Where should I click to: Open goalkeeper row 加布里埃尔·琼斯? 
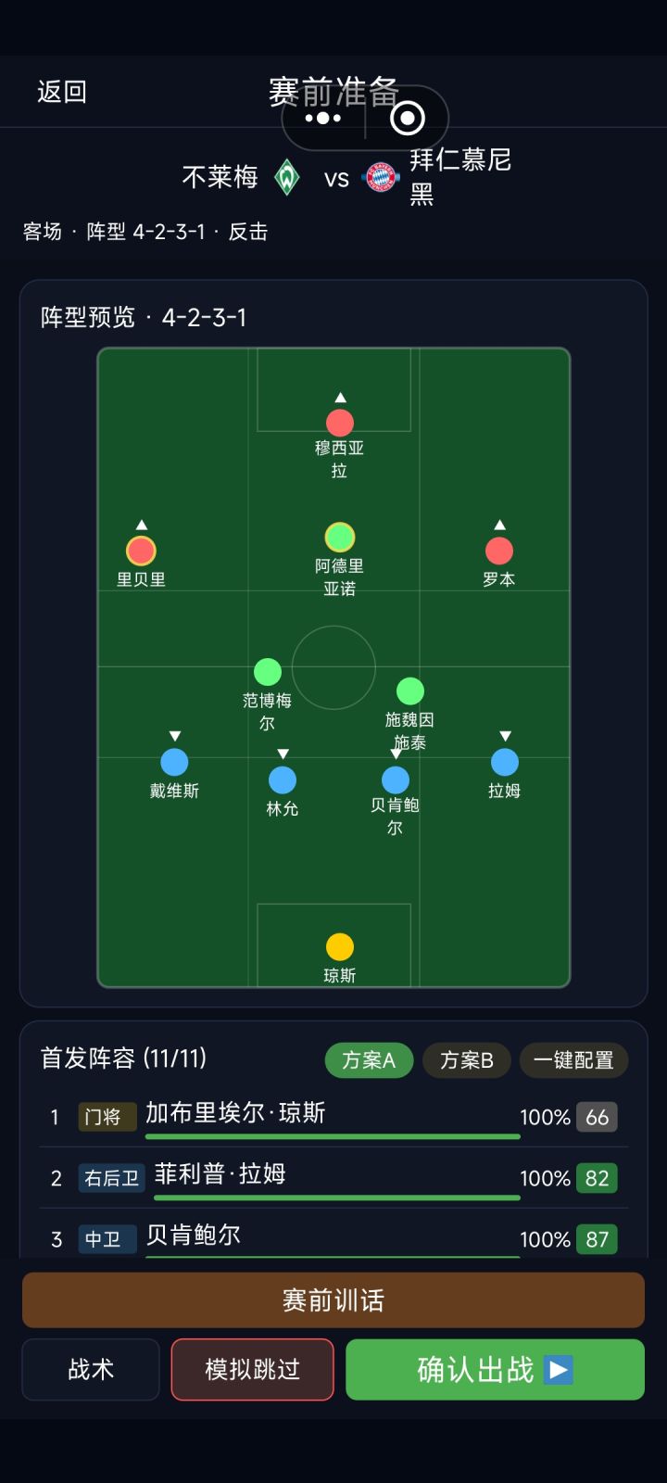(x=333, y=1117)
